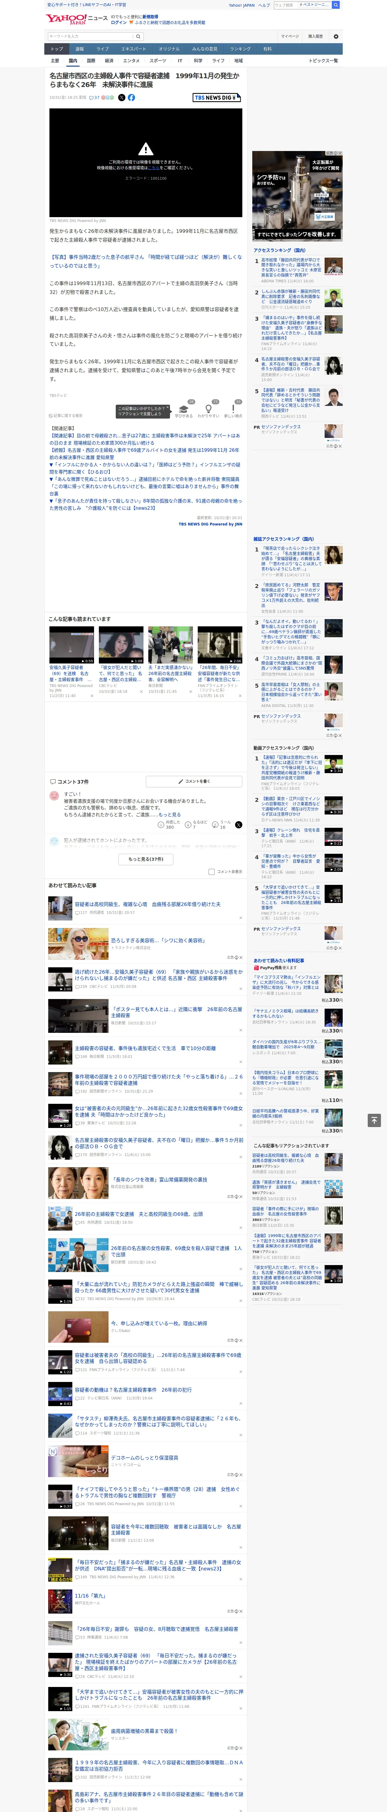Screen dimensions: 387x1812
Task: Share the article on Facebook
Action: [131, 98]
